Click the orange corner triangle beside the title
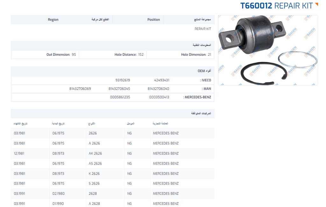Screen dimensions: 326x207 click(316, 4)
